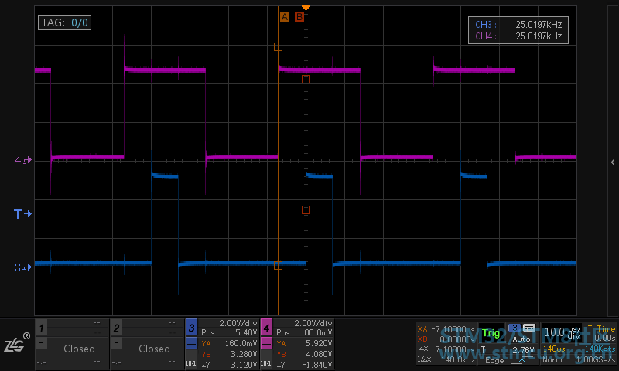Click the ZLG logo
This screenshot has height=371, width=619.
click(17, 343)
